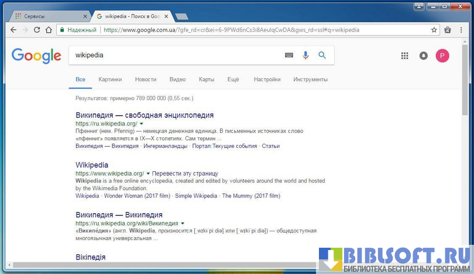Bookmark this page with the star icon
The height and width of the screenshot is (274, 474).
coord(434,30)
